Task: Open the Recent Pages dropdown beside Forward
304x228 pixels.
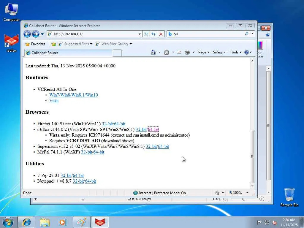Action: (42, 34)
